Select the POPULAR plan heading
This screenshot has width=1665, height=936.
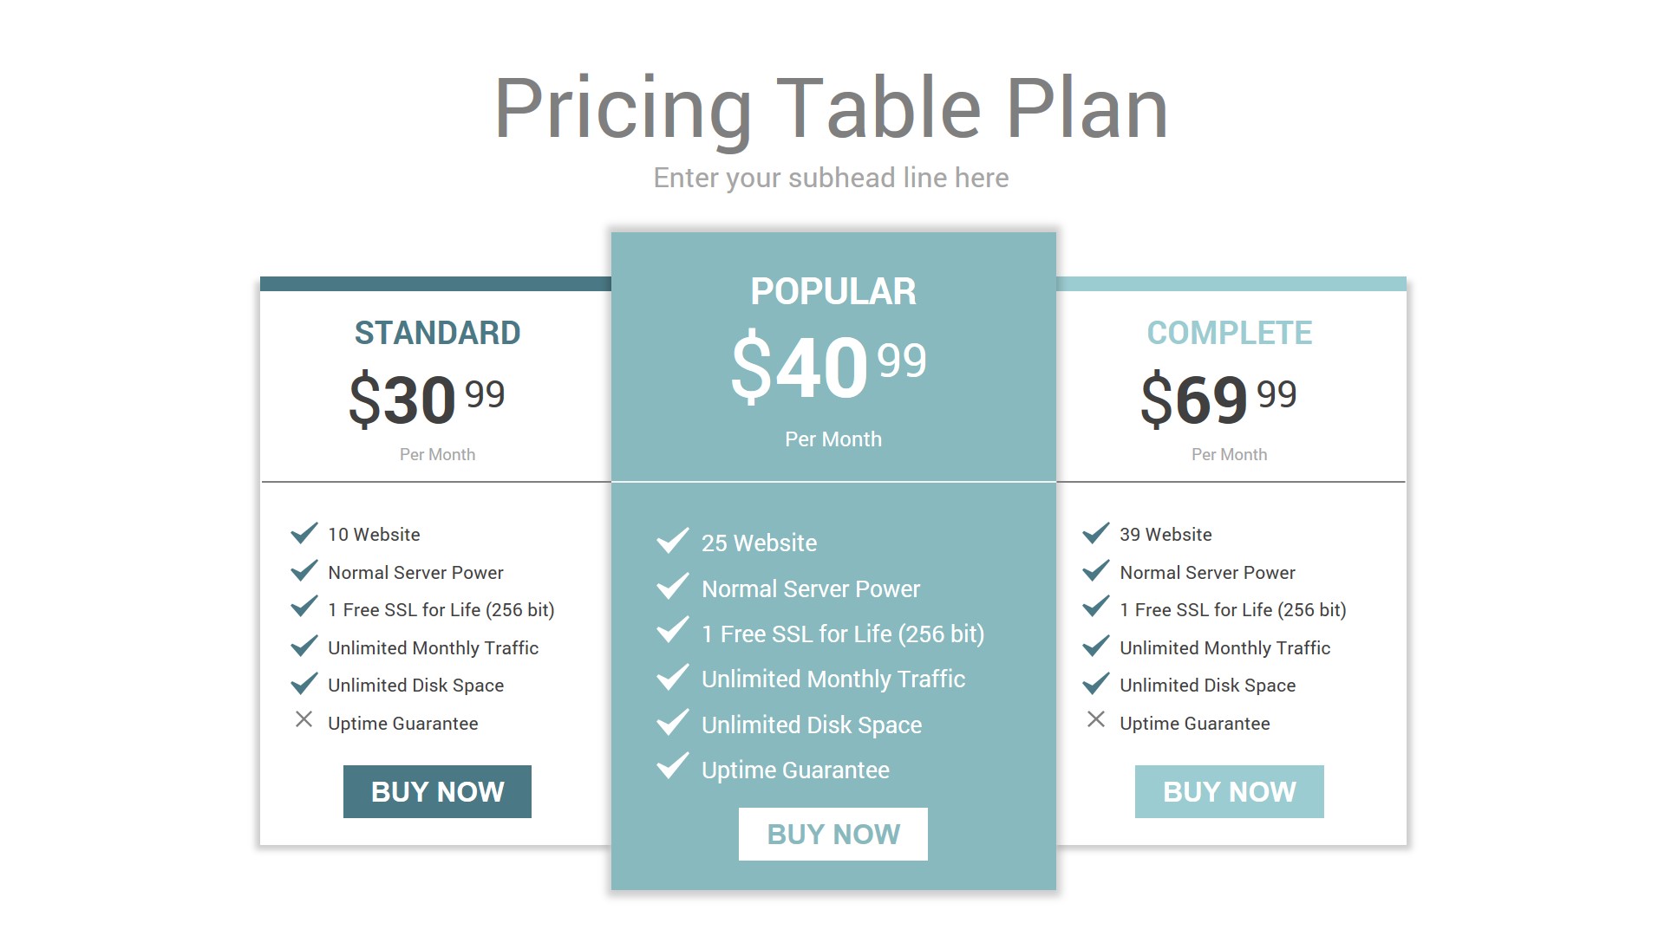tap(832, 291)
